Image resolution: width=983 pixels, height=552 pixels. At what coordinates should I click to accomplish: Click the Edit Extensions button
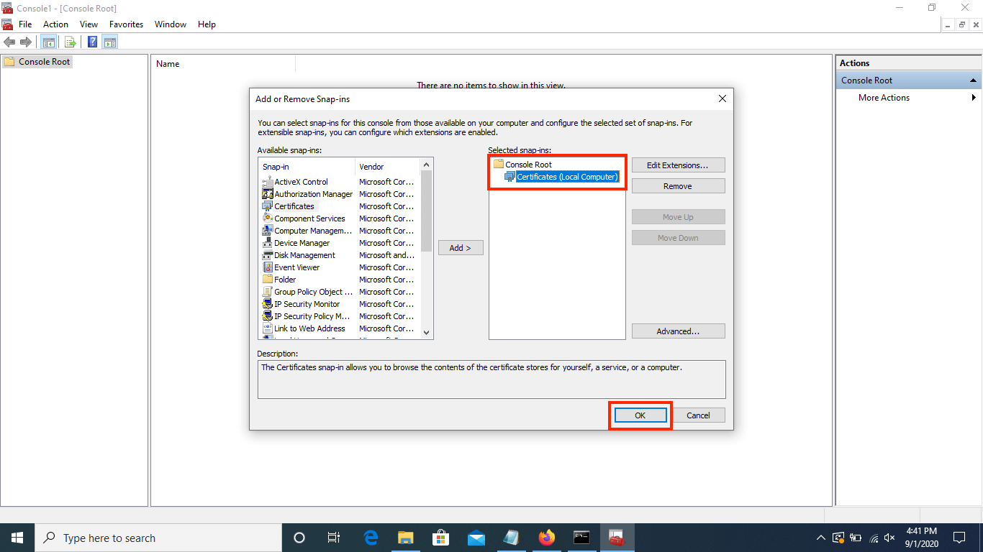(x=677, y=165)
